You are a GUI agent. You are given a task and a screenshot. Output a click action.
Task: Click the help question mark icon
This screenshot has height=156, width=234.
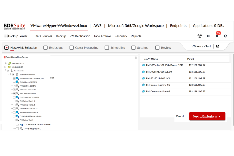pyautogui.click(x=208, y=36)
